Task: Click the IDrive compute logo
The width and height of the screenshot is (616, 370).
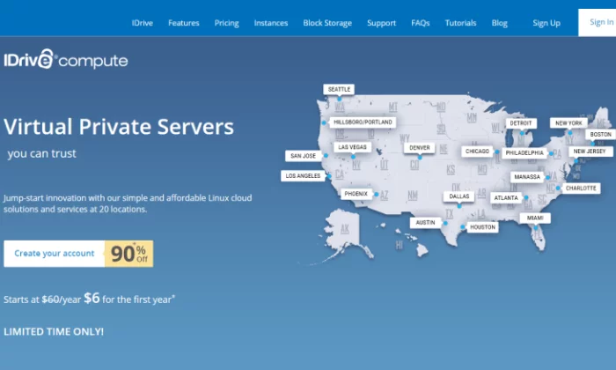Action: (x=66, y=59)
